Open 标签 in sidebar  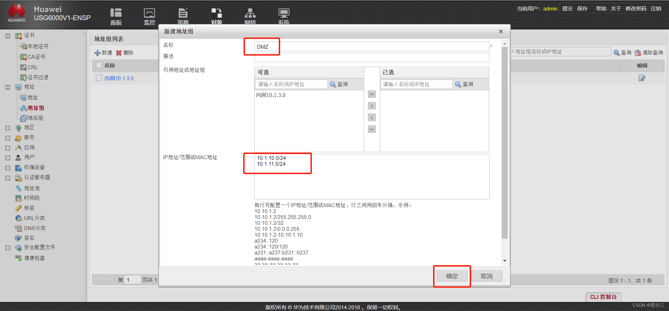point(29,208)
